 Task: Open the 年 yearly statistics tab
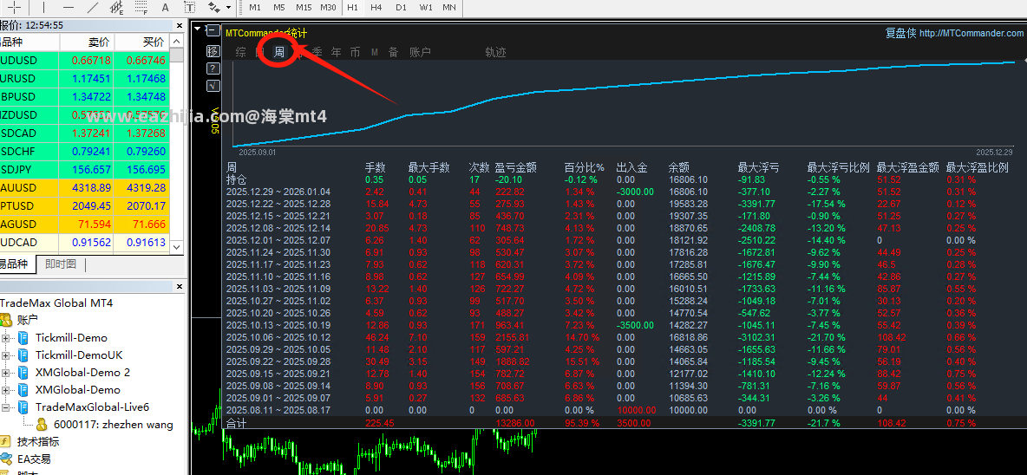pyautogui.click(x=336, y=52)
